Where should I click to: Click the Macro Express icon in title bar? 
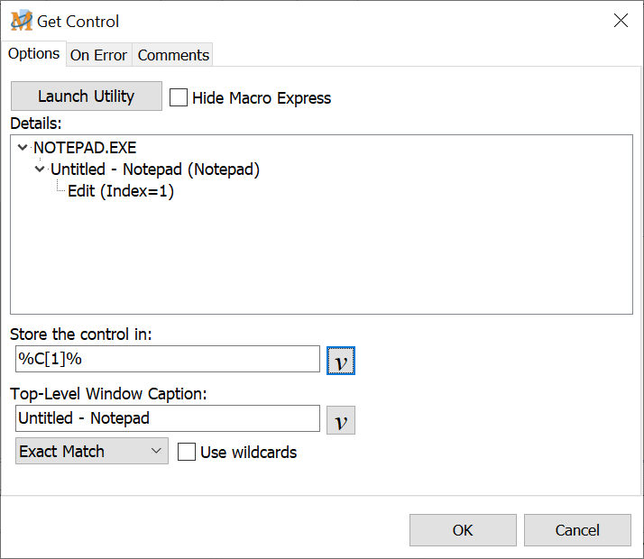point(21,21)
